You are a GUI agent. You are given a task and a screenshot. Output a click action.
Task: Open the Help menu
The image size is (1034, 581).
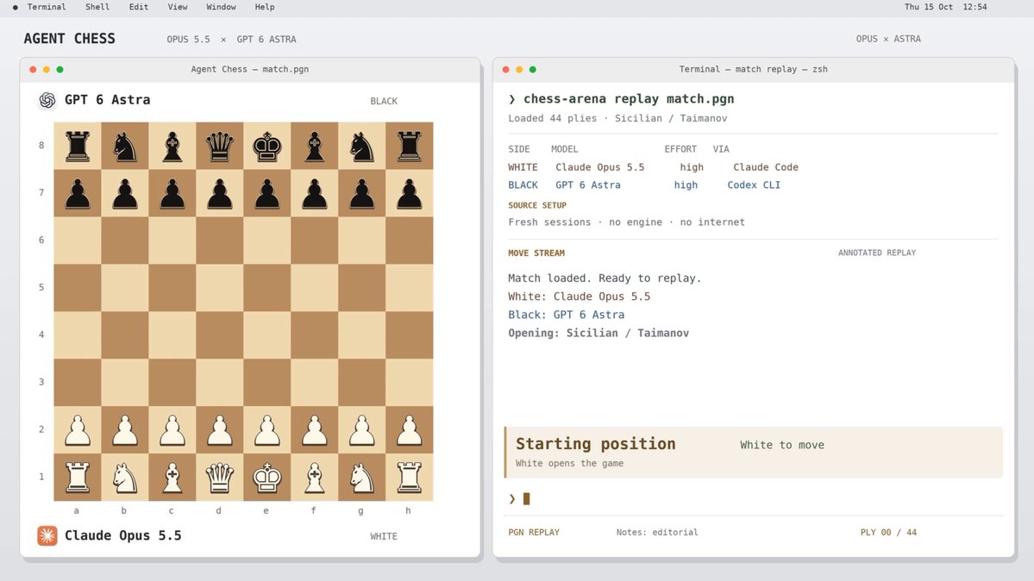pos(265,7)
